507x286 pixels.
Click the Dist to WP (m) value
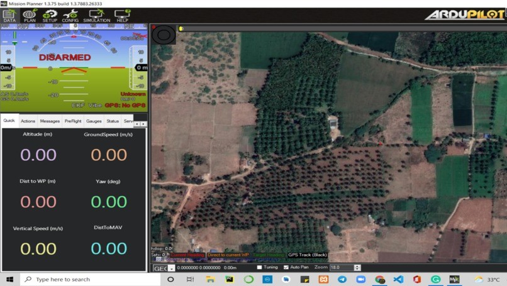(38, 202)
